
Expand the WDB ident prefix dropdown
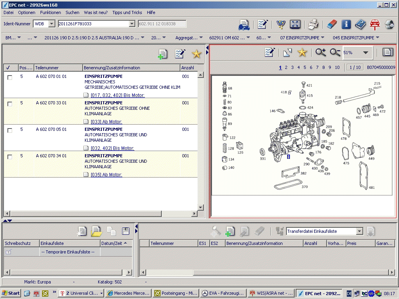click(x=51, y=24)
